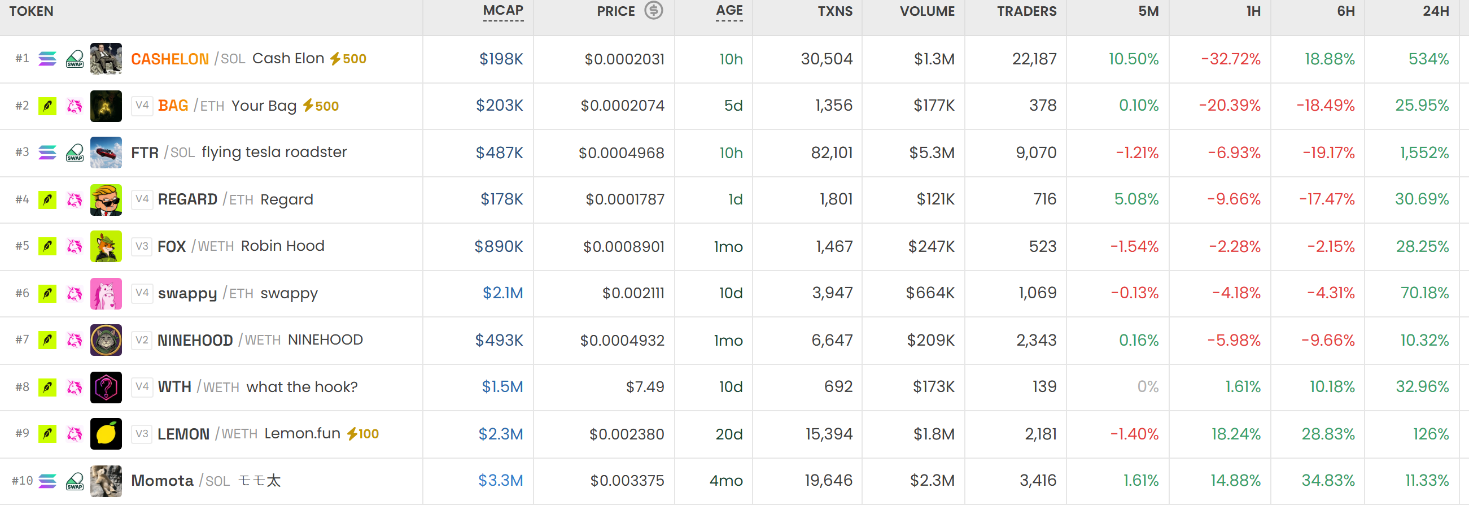
Task: Click the V2 version tag on NINEHOOD row
Action: [x=142, y=340]
